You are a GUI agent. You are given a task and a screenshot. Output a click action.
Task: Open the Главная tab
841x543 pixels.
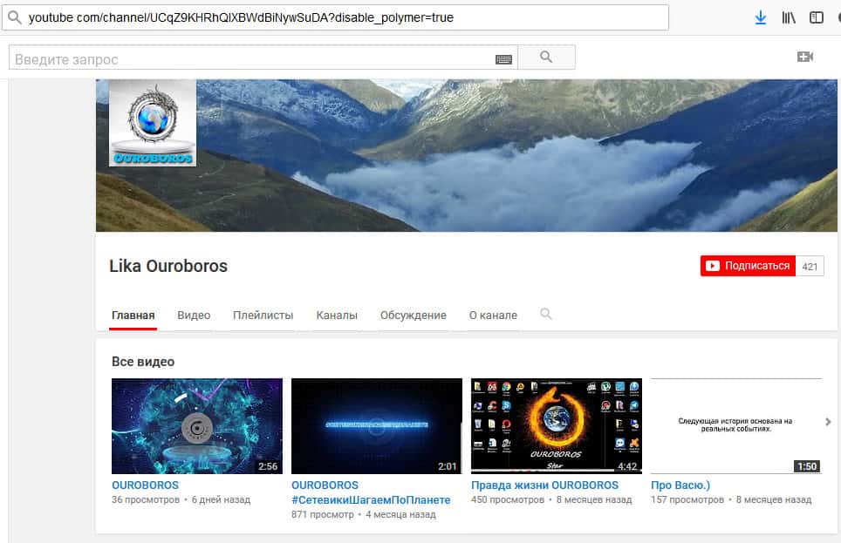click(133, 316)
